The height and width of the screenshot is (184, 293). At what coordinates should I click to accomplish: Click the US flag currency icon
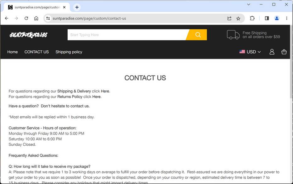(242, 52)
